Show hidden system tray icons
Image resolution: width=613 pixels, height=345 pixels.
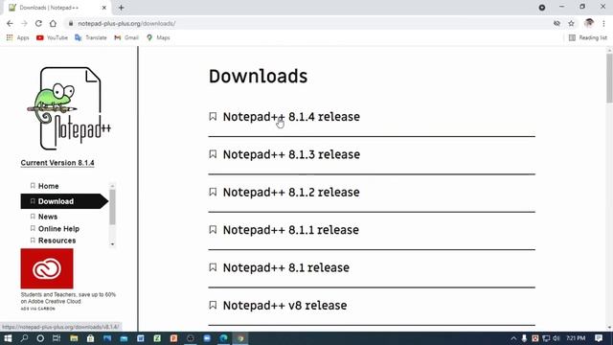click(513, 338)
